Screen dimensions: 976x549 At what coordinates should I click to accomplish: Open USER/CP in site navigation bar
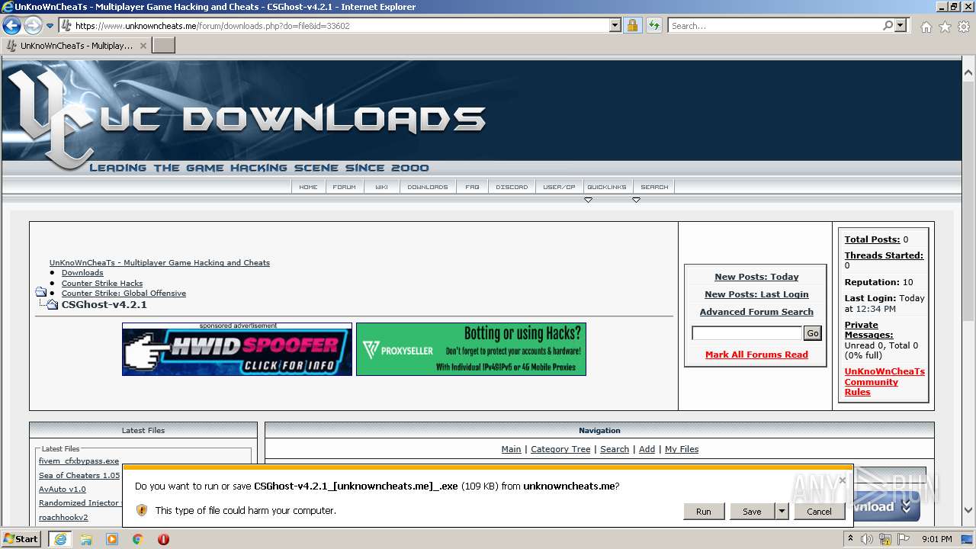pos(559,187)
